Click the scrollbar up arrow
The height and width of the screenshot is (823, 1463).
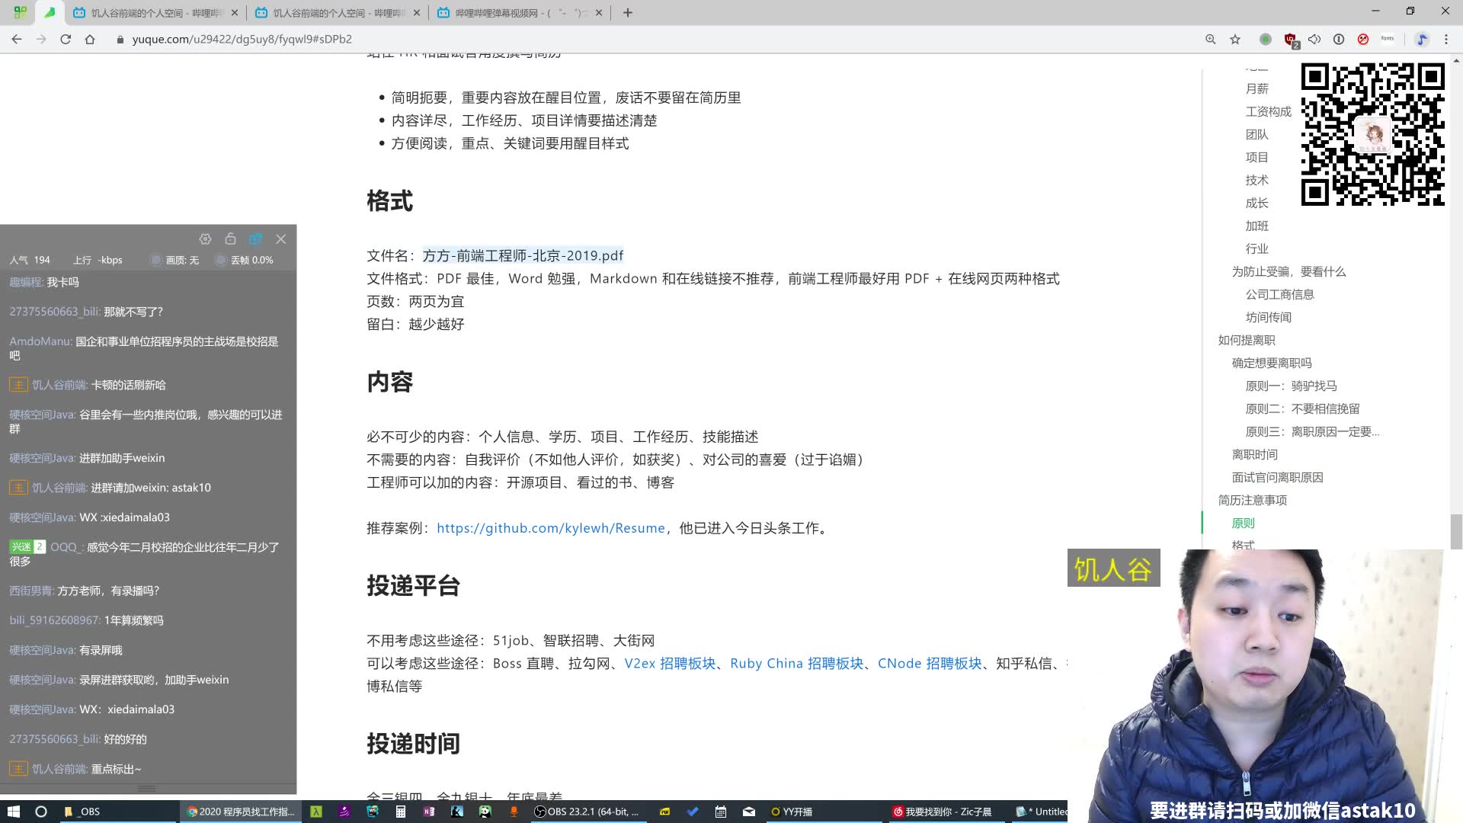point(1456,59)
